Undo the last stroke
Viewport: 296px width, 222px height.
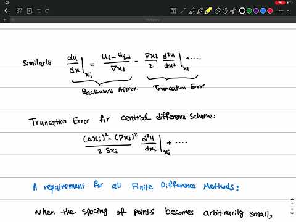click(x=39, y=10)
